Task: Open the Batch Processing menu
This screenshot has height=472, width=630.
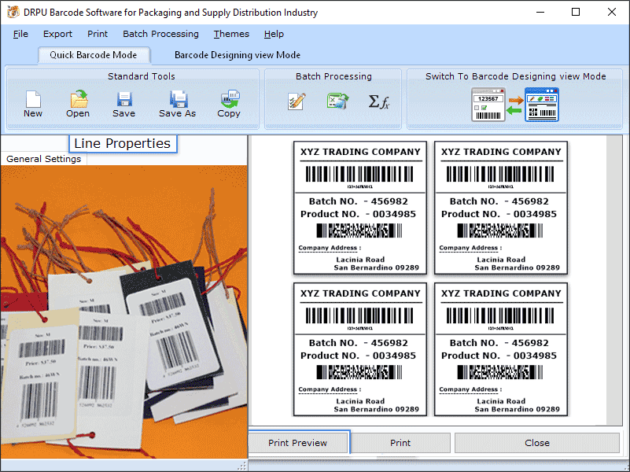Action: pos(160,34)
